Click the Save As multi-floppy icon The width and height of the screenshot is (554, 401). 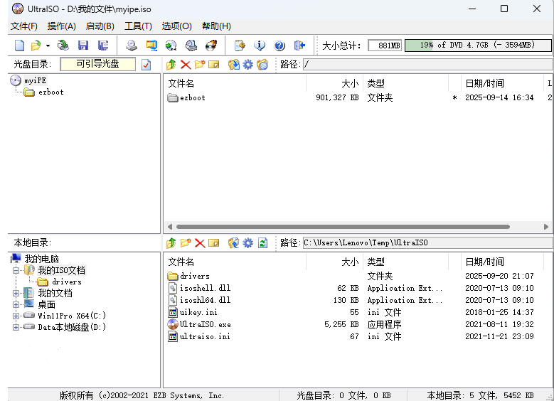pyautogui.click(x=103, y=46)
